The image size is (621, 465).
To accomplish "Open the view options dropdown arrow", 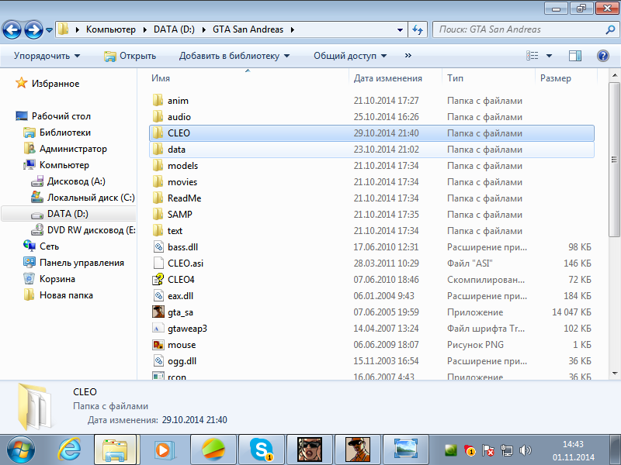I will [x=549, y=56].
